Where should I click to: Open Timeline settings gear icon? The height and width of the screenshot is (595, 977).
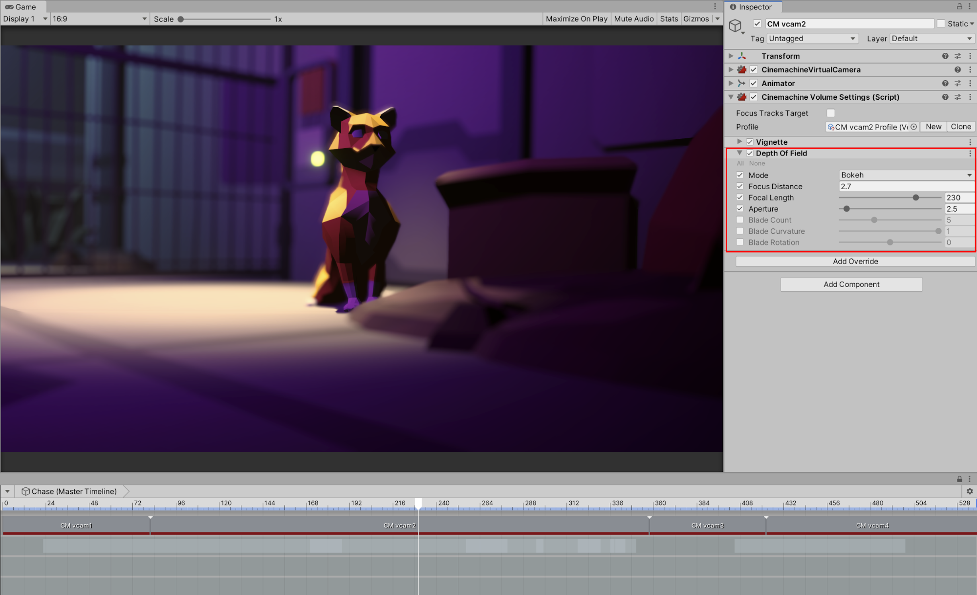tap(970, 491)
